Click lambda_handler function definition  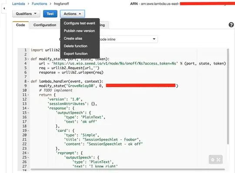pyautogui.click(x=67, y=82)
